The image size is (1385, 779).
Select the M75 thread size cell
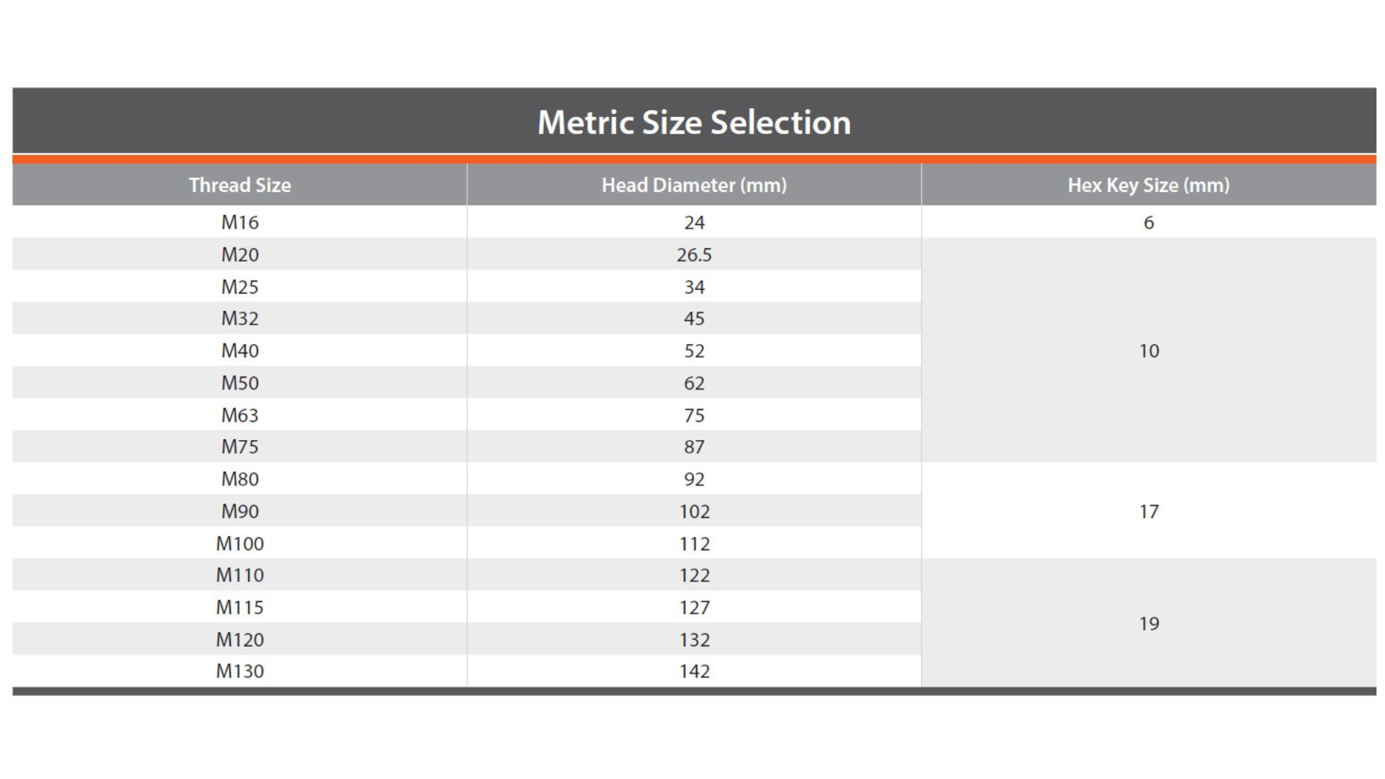tap(239, 446)
